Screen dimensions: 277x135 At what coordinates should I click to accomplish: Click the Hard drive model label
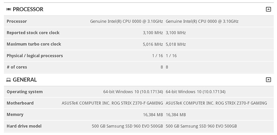24,126
